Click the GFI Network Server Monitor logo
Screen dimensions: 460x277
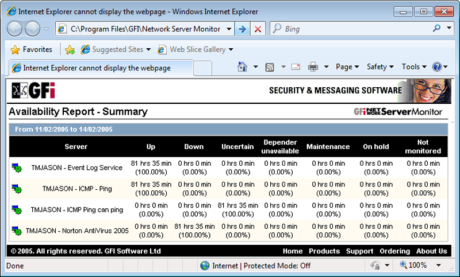(398, 112)
